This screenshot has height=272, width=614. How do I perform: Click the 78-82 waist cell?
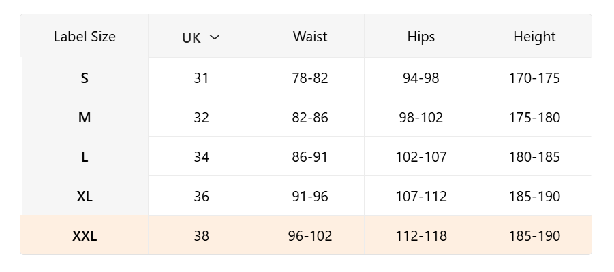tap(310, 78)
